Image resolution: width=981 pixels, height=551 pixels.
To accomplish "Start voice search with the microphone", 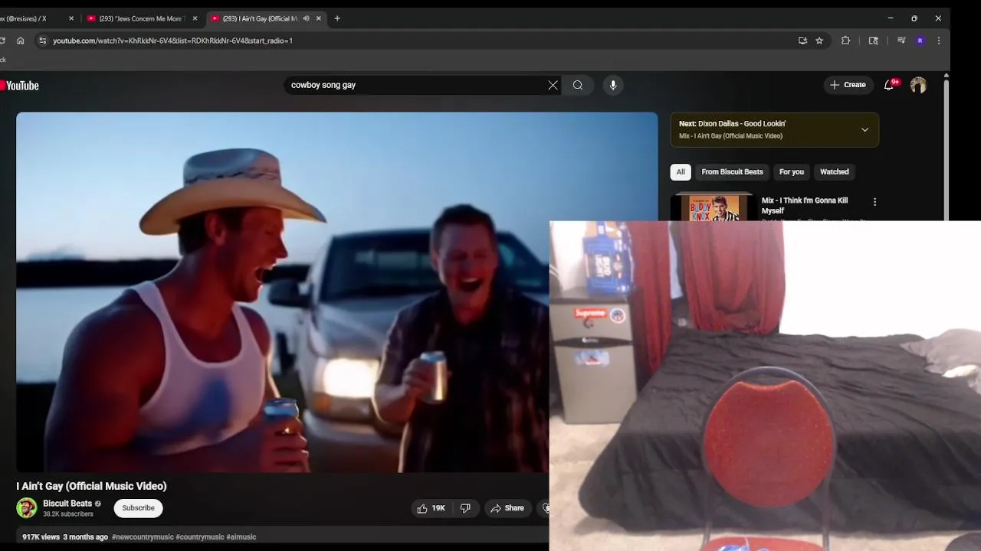I will (x=612, y=85).
